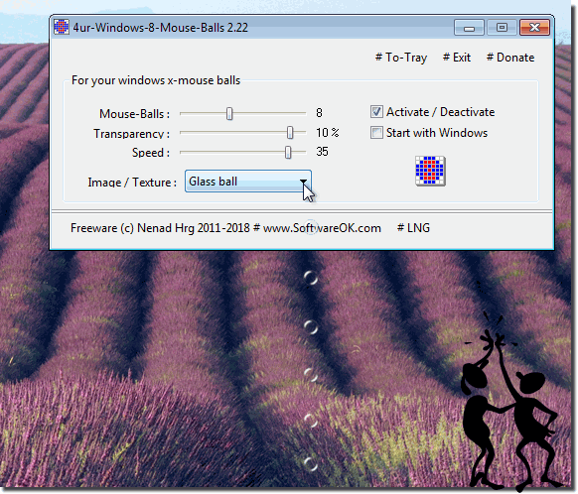This screenshot has width=578, height=494.
Task: Select the Glass ball combo box
Action: coord(248,182)
